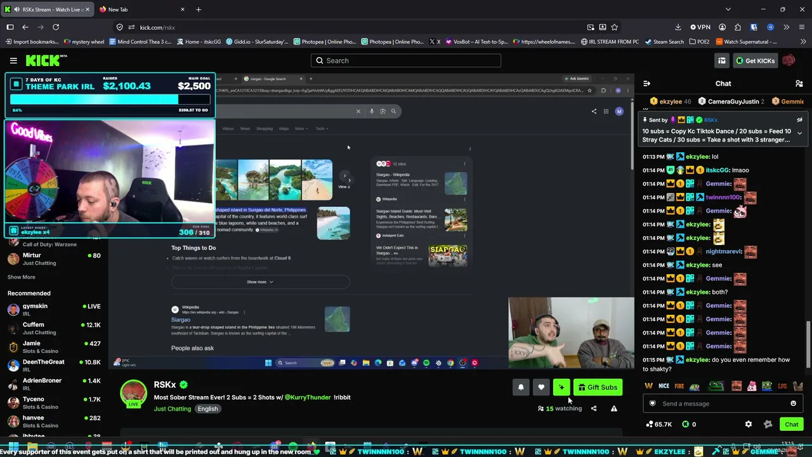The height and width of the screenshot is (457, 812).
Task: Insert the FIRE quick emote
Action: pyautogui.click(x=679, y=386)
